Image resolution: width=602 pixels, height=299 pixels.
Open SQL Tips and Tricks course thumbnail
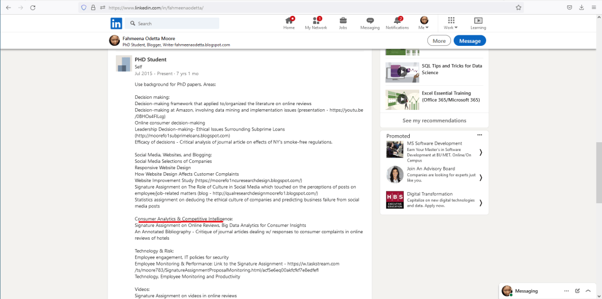click(402, 72)
